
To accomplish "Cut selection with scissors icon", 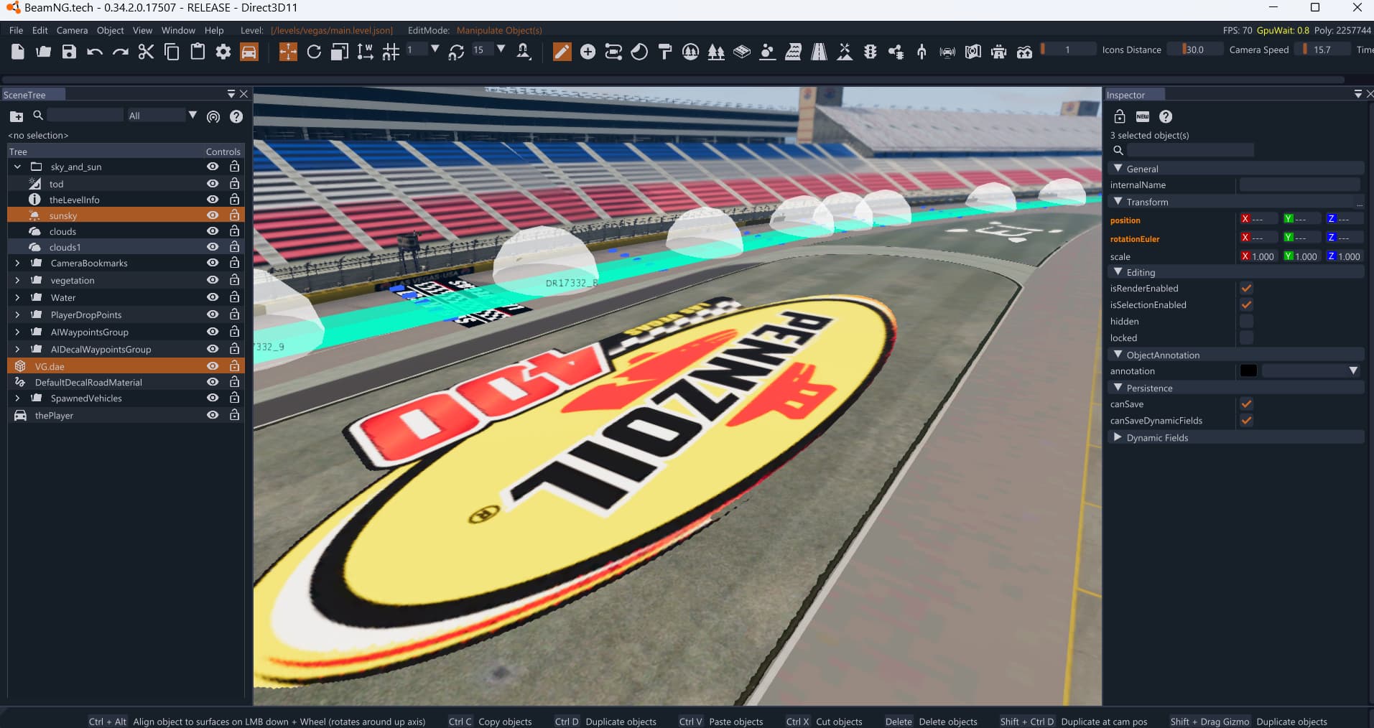I will (147, 52).
